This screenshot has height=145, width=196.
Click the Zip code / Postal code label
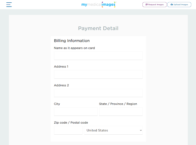71,122
